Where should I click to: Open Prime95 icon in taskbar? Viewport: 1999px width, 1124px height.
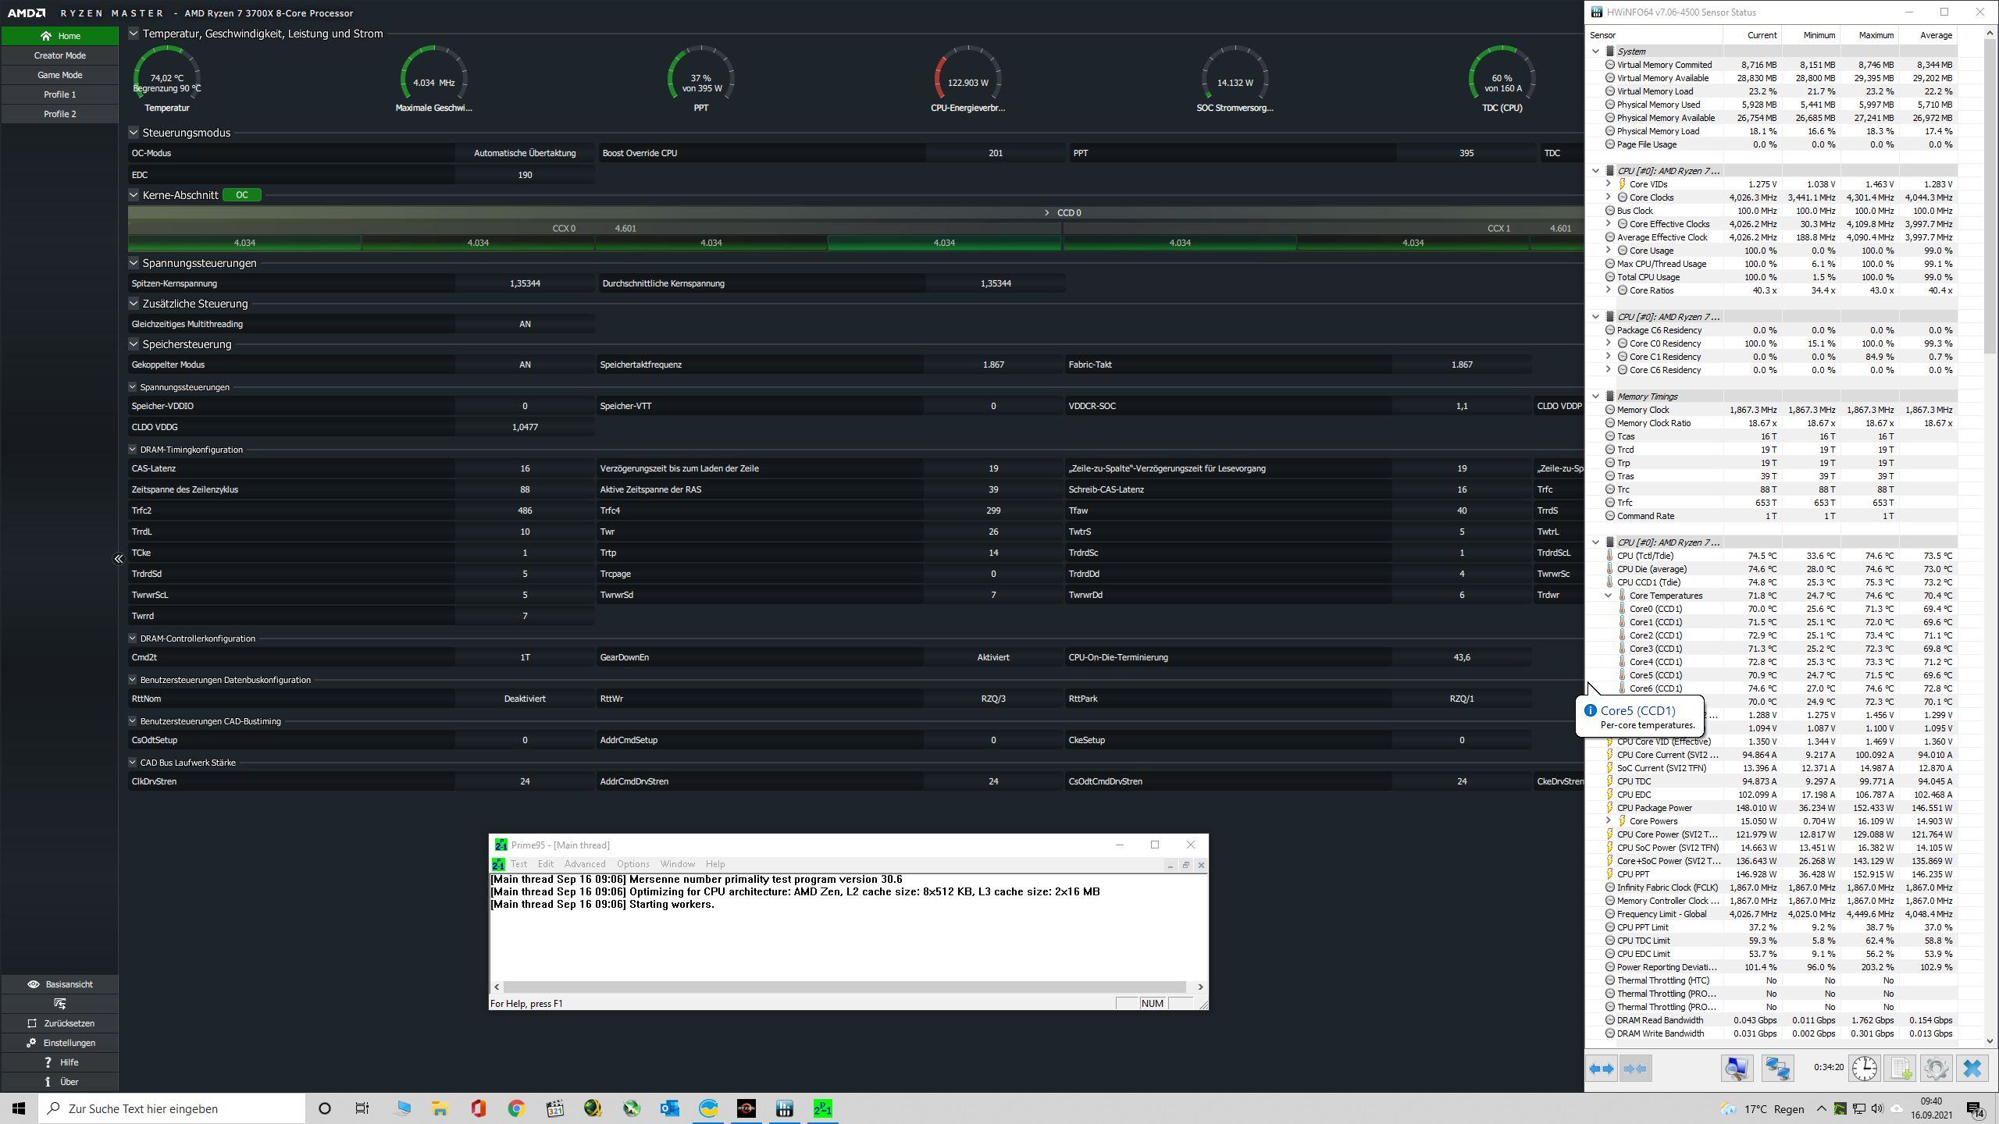(x=823, y=1108)
